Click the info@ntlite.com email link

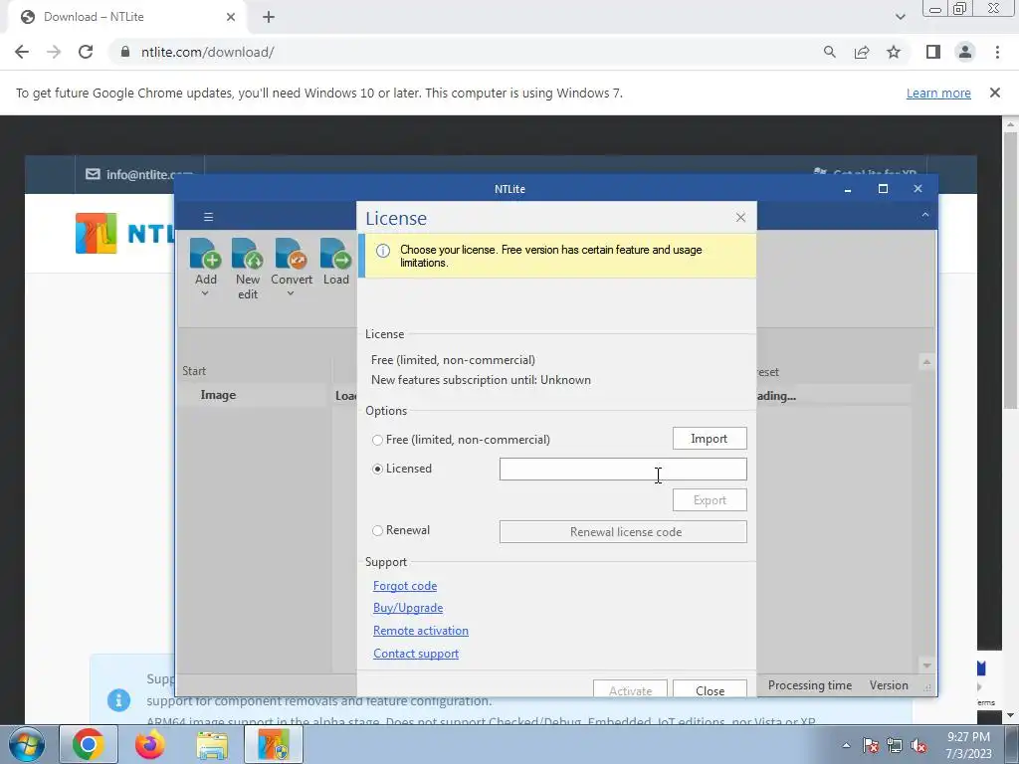pyautogui.click(x=139, y=174)
